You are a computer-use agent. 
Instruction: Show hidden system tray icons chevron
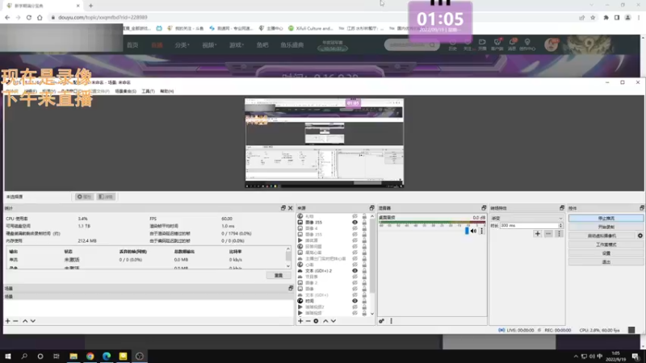point(576,357)
